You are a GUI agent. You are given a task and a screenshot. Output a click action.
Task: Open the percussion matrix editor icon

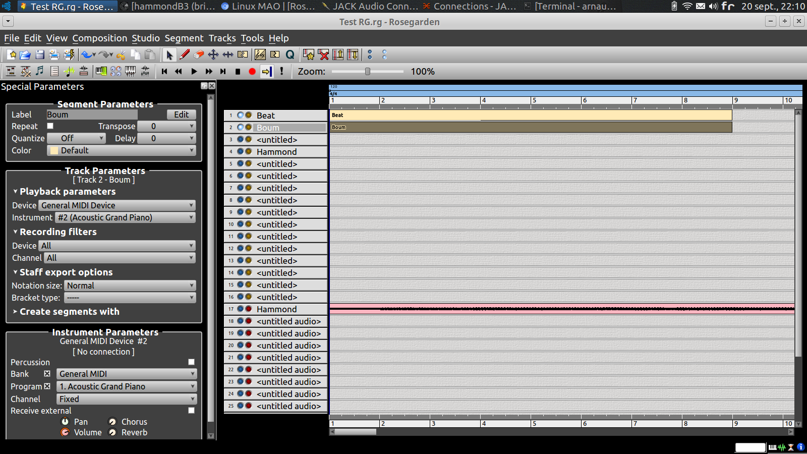(25, 71)
